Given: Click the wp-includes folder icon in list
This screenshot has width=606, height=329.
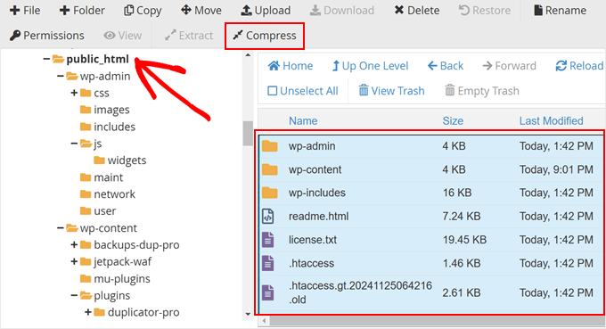Looking at the screenshot, I should [269, 193].
